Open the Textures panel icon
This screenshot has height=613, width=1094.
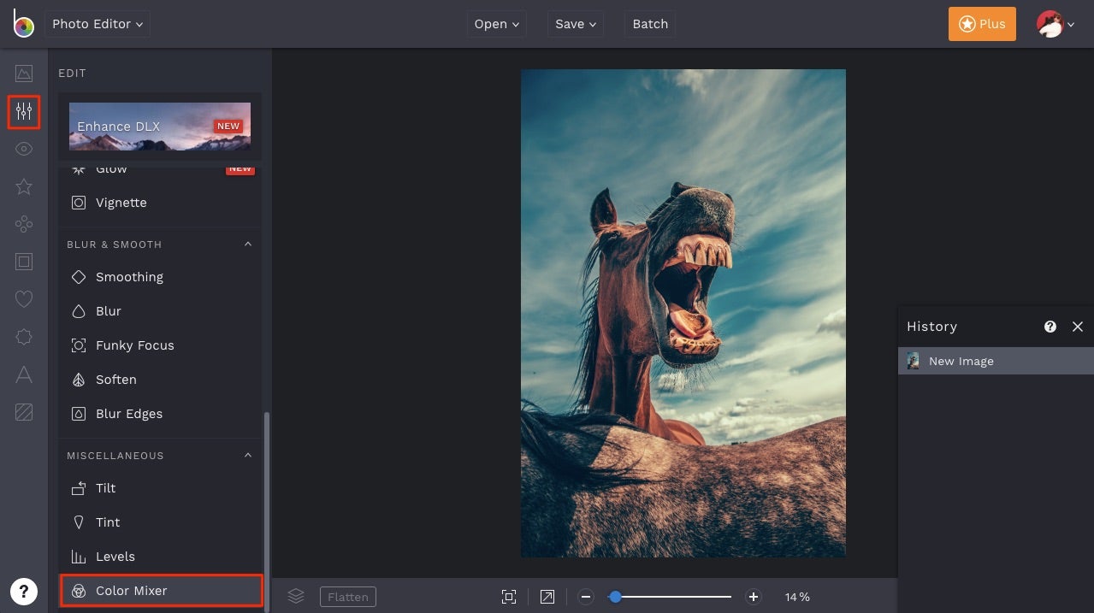23,412
